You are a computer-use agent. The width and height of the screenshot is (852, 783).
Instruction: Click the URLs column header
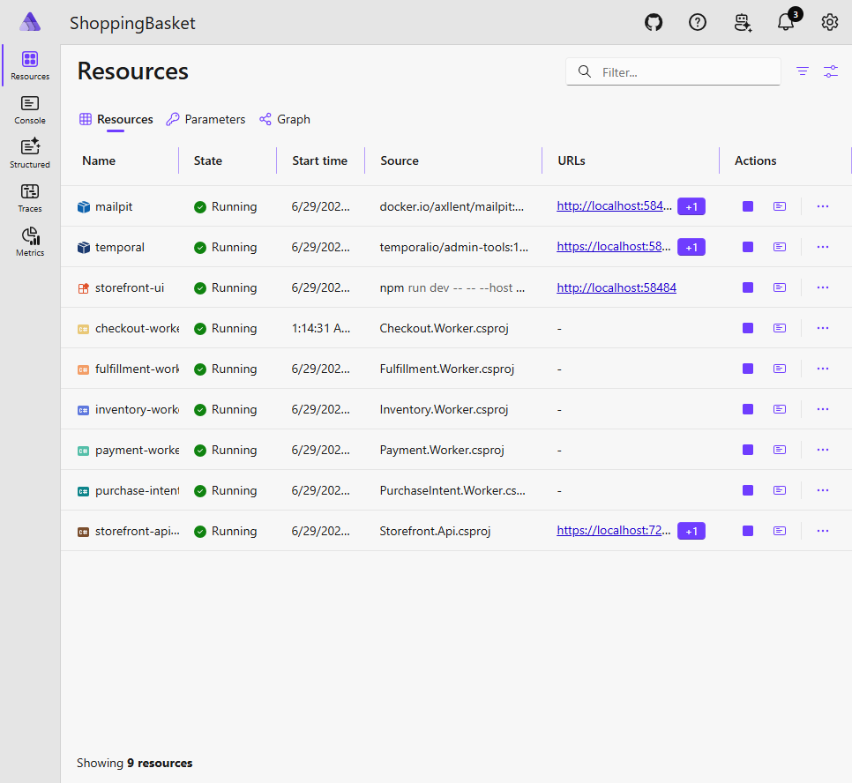click(572, 160)
